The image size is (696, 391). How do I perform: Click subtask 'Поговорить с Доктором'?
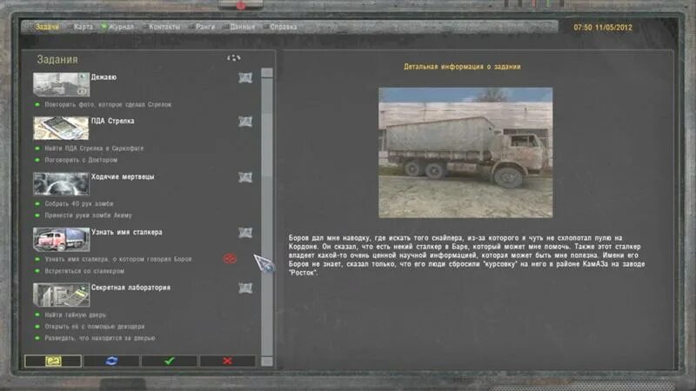point(81,160)
